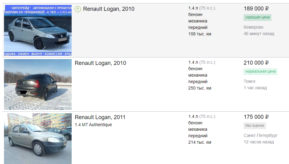Click the 175 000 ₽ price
Image resolution: width=289 pixels, height=164 pixels.
tap(256, 117)
